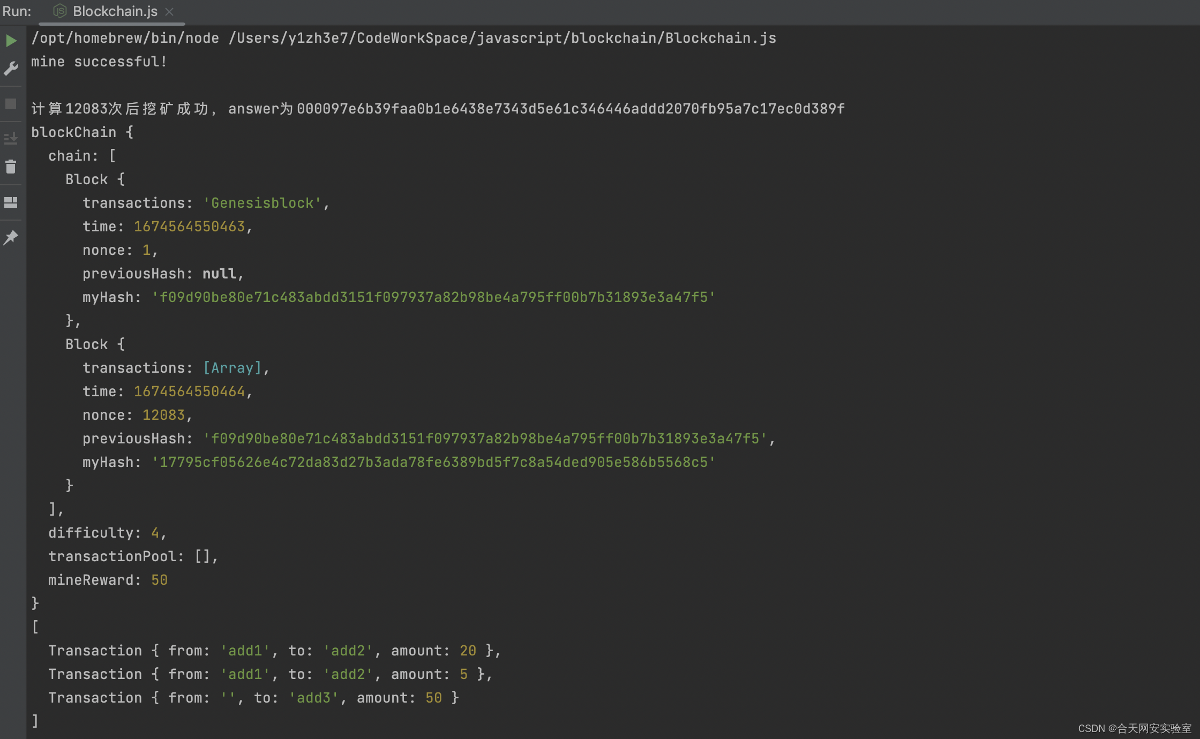Click 'previousHash: null' line
This screenshot has width=1200, height=739.
click(x=163, y=274)
